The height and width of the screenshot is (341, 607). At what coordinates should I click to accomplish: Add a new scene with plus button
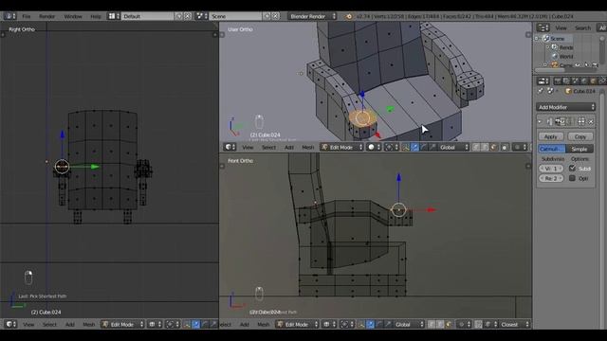click(267, 16)
